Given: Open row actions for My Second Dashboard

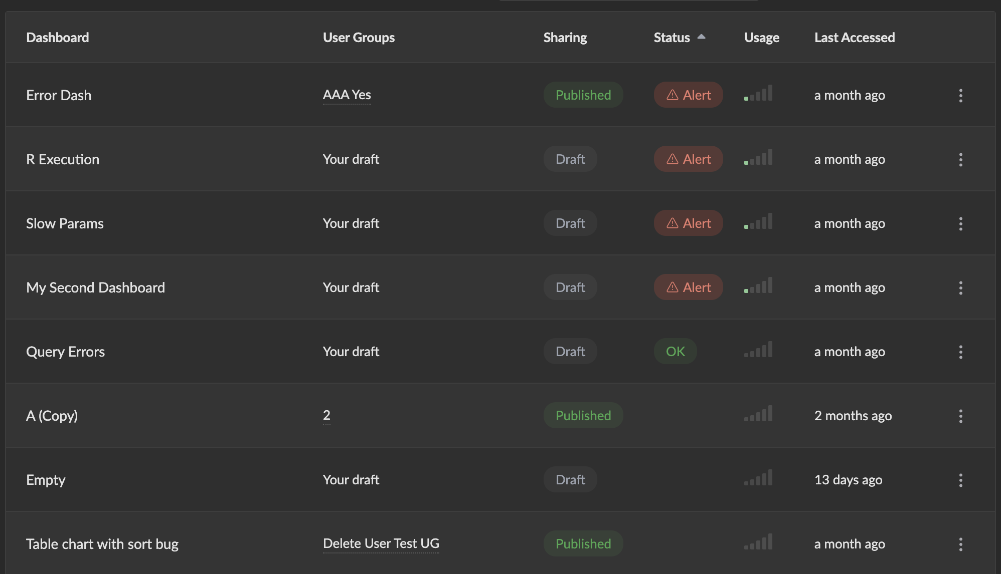Looking at the screenshot, I should click(x=960, y=288).
